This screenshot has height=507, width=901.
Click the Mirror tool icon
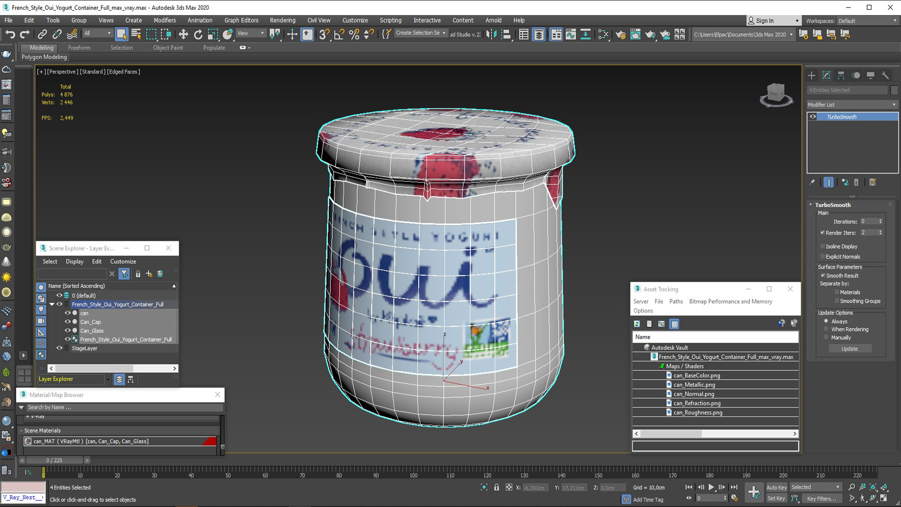(491, 34)
